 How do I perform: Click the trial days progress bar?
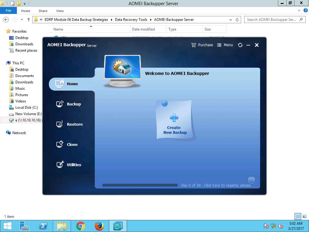click(140, 185)
